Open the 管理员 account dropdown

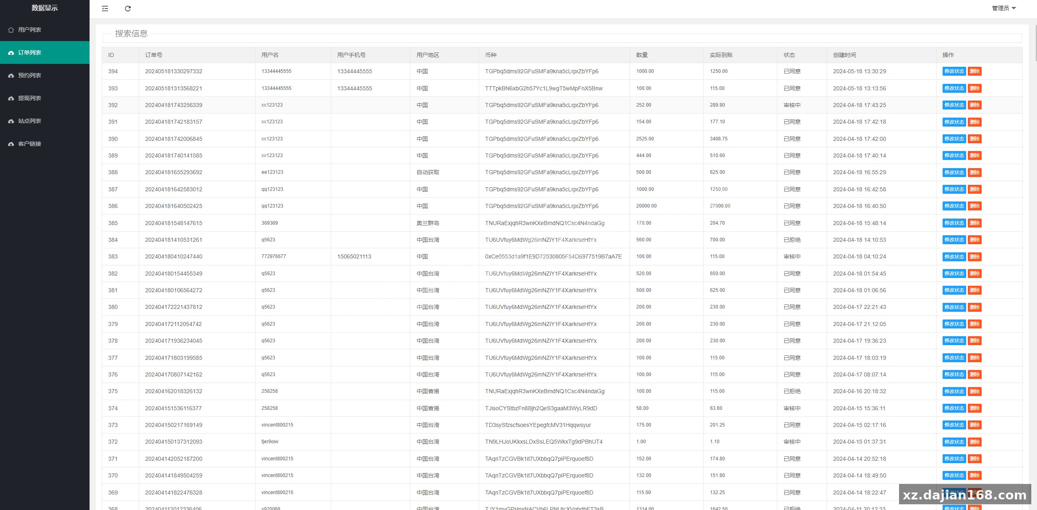tap(1004, 8)
